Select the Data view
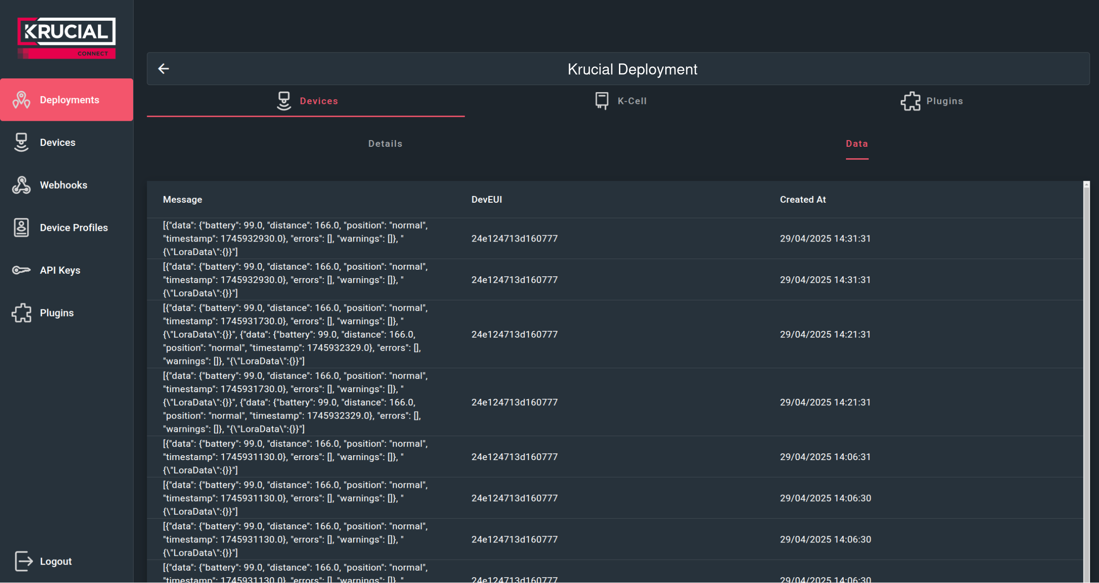1099x583 pixels. click(x=856, y=143)
